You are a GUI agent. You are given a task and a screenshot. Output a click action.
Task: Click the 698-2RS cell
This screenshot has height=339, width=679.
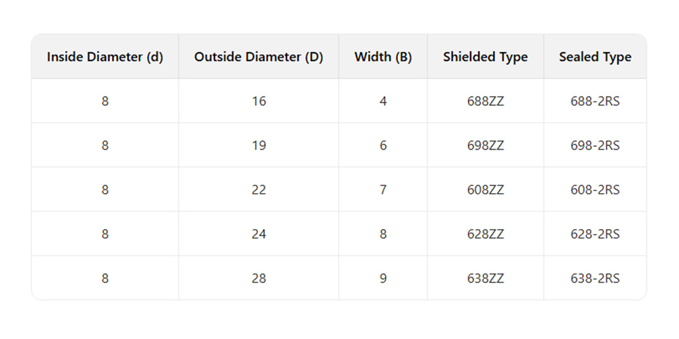595,146
